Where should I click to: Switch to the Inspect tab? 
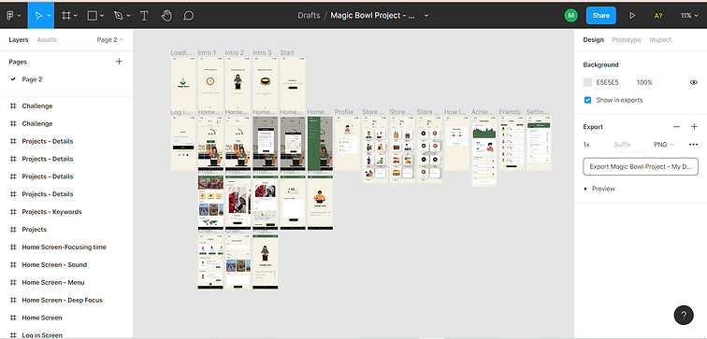pos(660,39)
